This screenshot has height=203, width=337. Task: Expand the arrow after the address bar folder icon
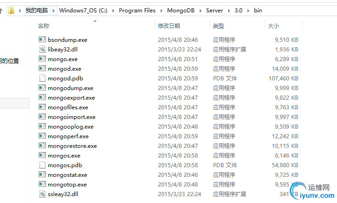20,11
